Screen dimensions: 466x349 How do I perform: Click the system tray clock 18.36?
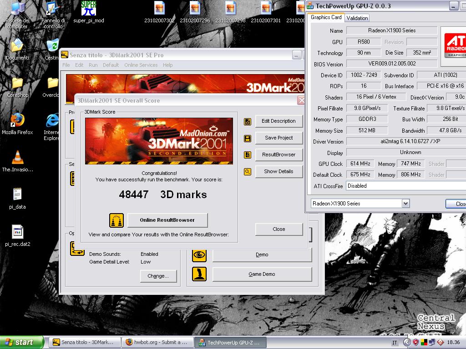(453, 343)
